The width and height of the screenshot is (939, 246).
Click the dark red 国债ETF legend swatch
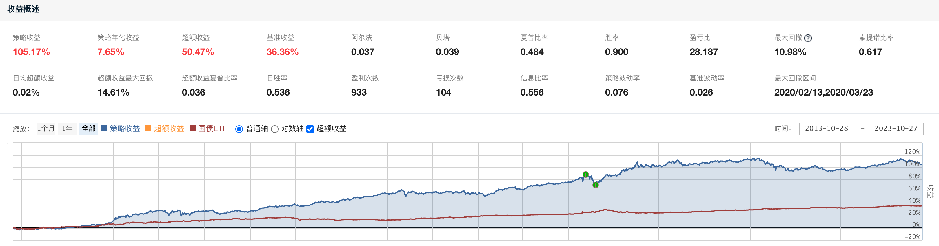(193, 128)
